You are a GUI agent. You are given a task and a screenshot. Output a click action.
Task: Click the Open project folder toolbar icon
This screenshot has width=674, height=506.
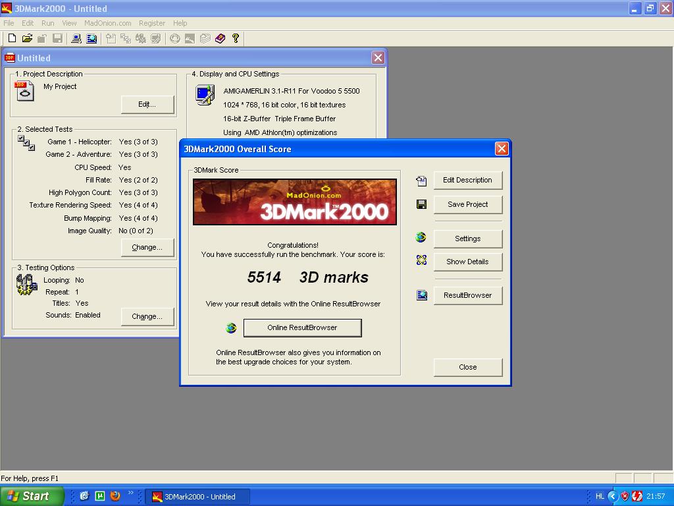27,38
